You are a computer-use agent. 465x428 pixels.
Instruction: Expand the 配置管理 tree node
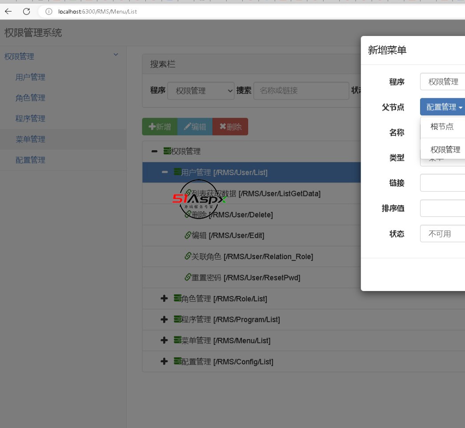tap(164, 361)
